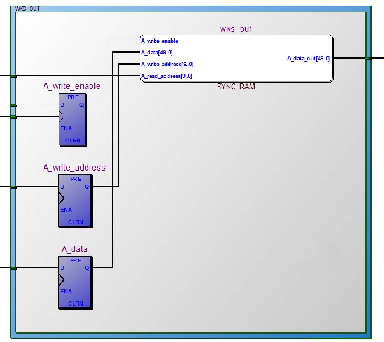
Task: Click the CLRN pin of A_write_address register
Action: pos(76,222)
